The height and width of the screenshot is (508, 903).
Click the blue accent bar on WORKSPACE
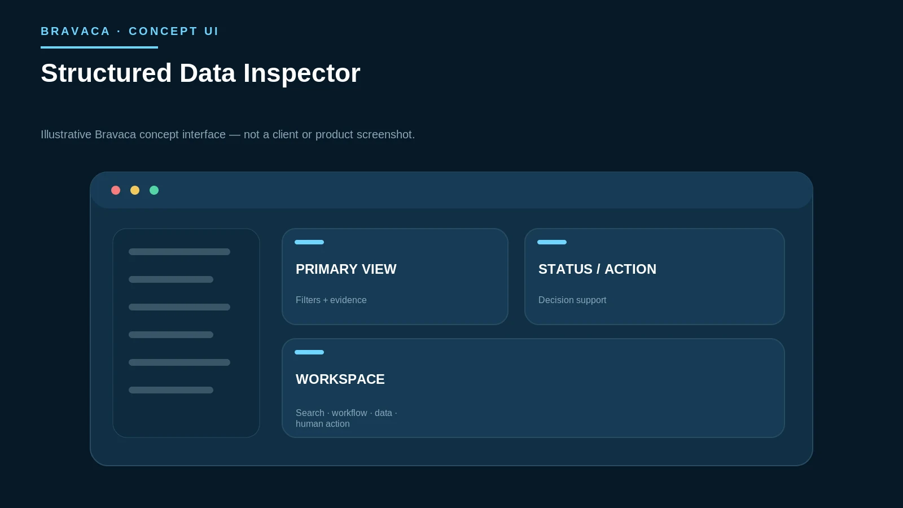(x=309, y=352)
